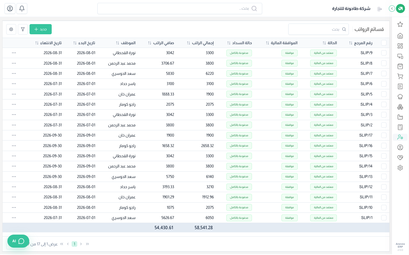The width and height of the screenshot is (409, 255).
Task: Click company name شركة طاحونة للتجارة
Action: pos(351,8)
